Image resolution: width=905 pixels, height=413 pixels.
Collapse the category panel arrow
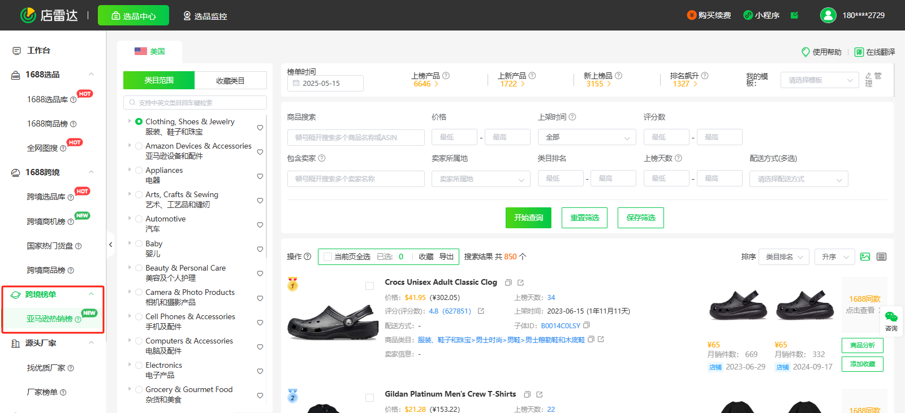(x=111, y=245)
